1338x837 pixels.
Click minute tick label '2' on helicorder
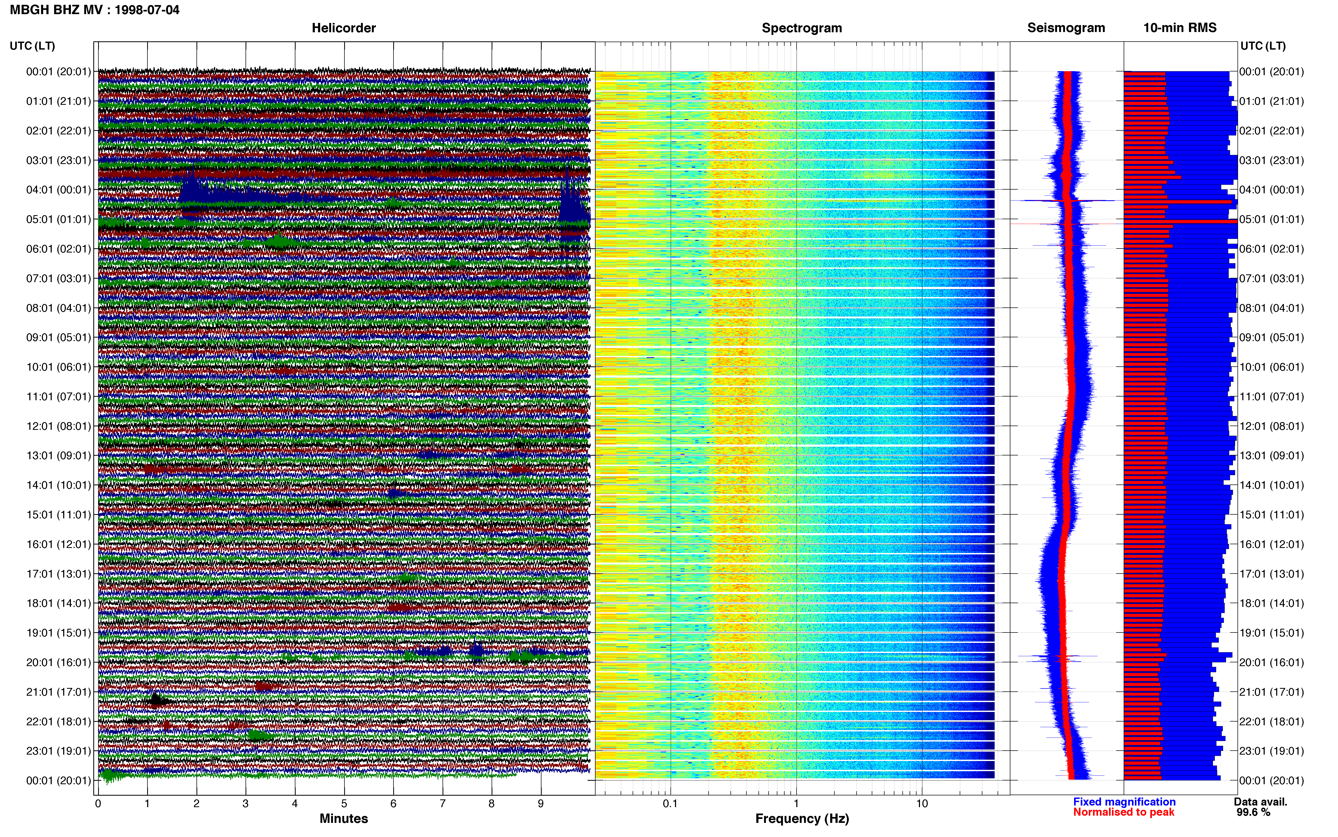point(196,804)
